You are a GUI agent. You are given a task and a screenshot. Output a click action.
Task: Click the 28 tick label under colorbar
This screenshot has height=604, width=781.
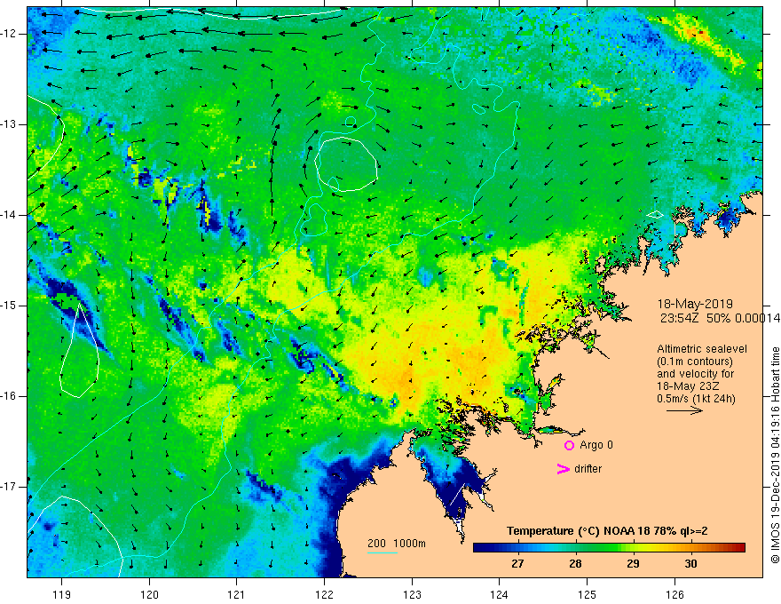click(575, 564)
